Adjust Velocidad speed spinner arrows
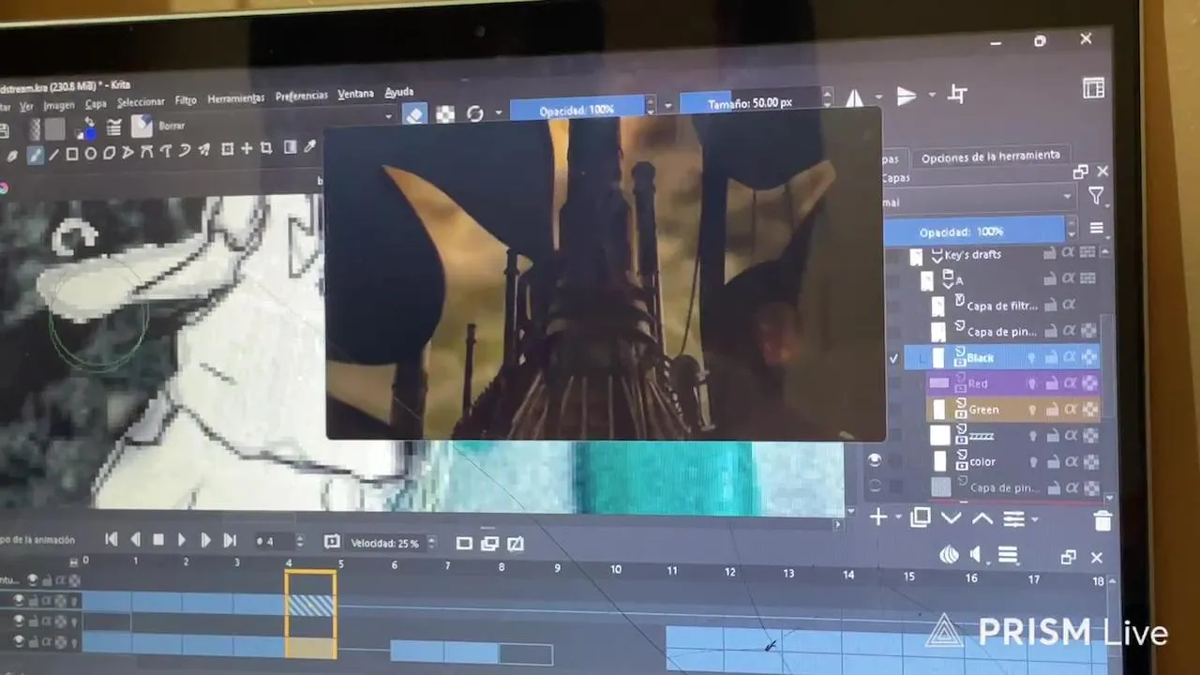This screenshot has height=675, width=1200. (431, 543)
